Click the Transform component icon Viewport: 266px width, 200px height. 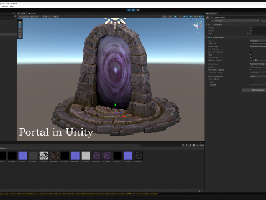click(x=209, y=24)
